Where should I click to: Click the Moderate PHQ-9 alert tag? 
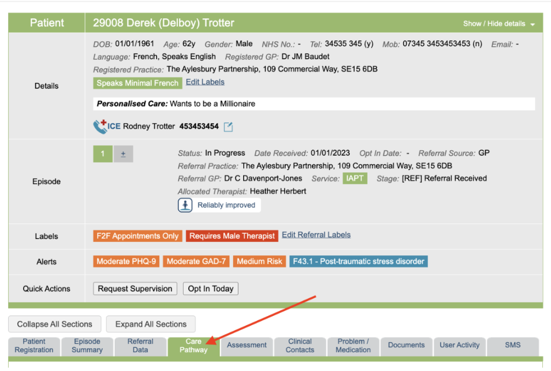[126, 262]
